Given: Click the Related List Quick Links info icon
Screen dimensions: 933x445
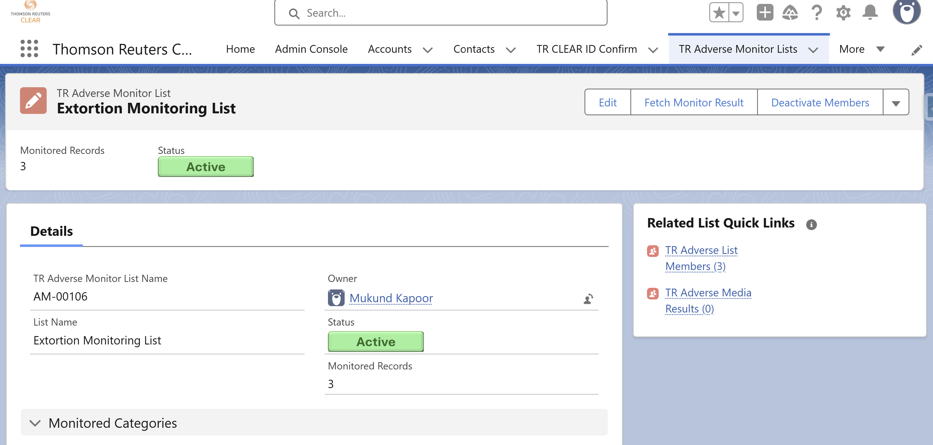Looking at the screenshot, I should 811,224.
